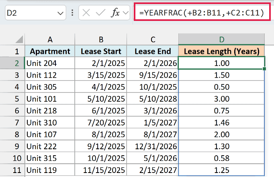Select row 2 header
274x177 pixels.
tap(12, 63)
